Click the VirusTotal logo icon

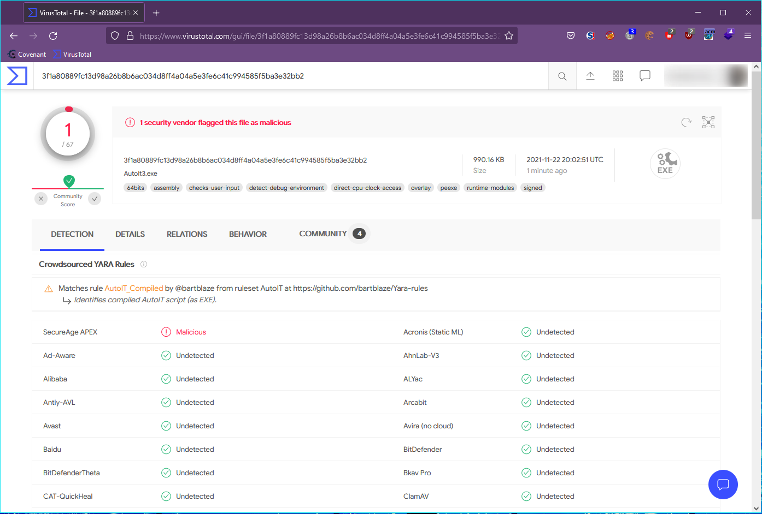click(17, 75)
